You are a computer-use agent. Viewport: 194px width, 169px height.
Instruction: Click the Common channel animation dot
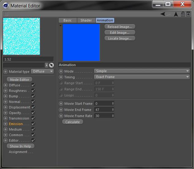point(6,135)
